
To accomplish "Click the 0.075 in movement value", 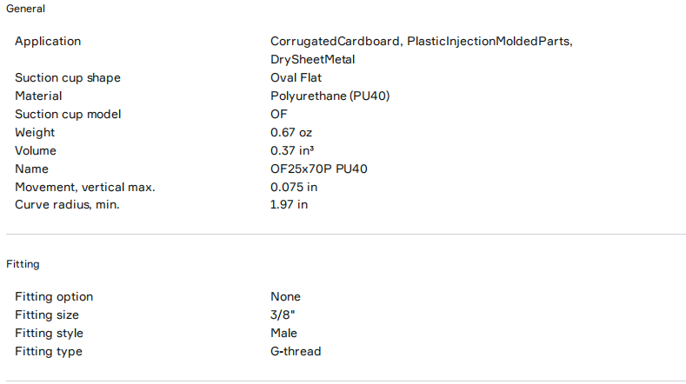I will click(x=294, y=188).
